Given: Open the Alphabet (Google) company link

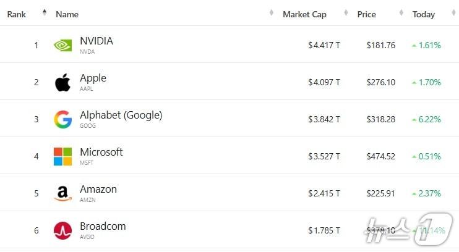Looking at the screenshot, I should point(121,115).
